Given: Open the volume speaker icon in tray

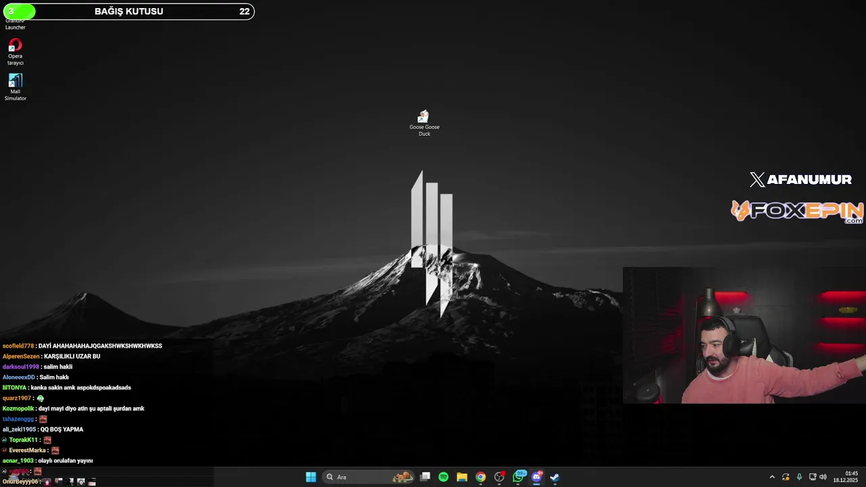Looking at the screenshot, I should pyautogui.click(x=823, y=477).
